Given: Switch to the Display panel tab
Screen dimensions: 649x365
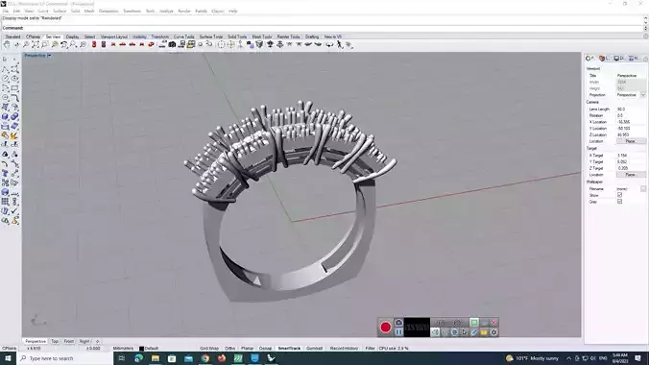Looking at the screenshot, I should pos(618,59).
